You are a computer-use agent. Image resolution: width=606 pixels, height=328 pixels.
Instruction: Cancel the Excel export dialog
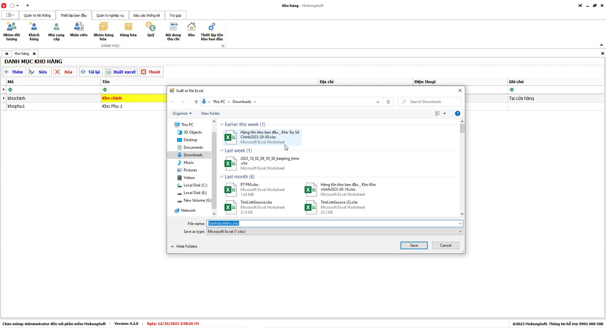coord(445,245)
